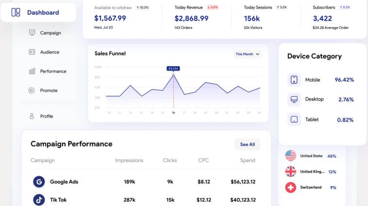The image size is (368, 206).
Task: Click the Subscribers 3,422 value
Action: click(322, 18)
